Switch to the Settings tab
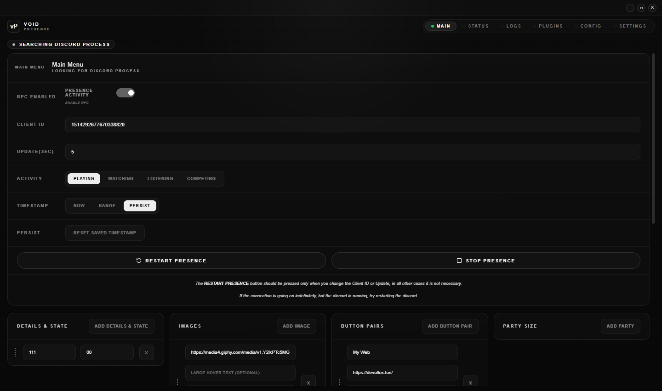This screenshot has width=662, height=391. point(630,26)
